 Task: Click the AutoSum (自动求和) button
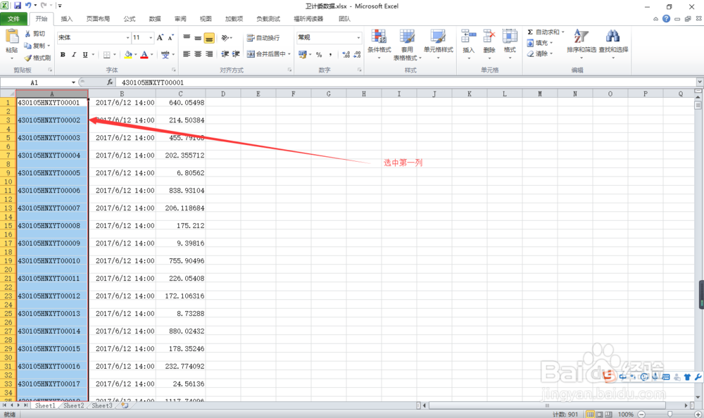[543, 32]
